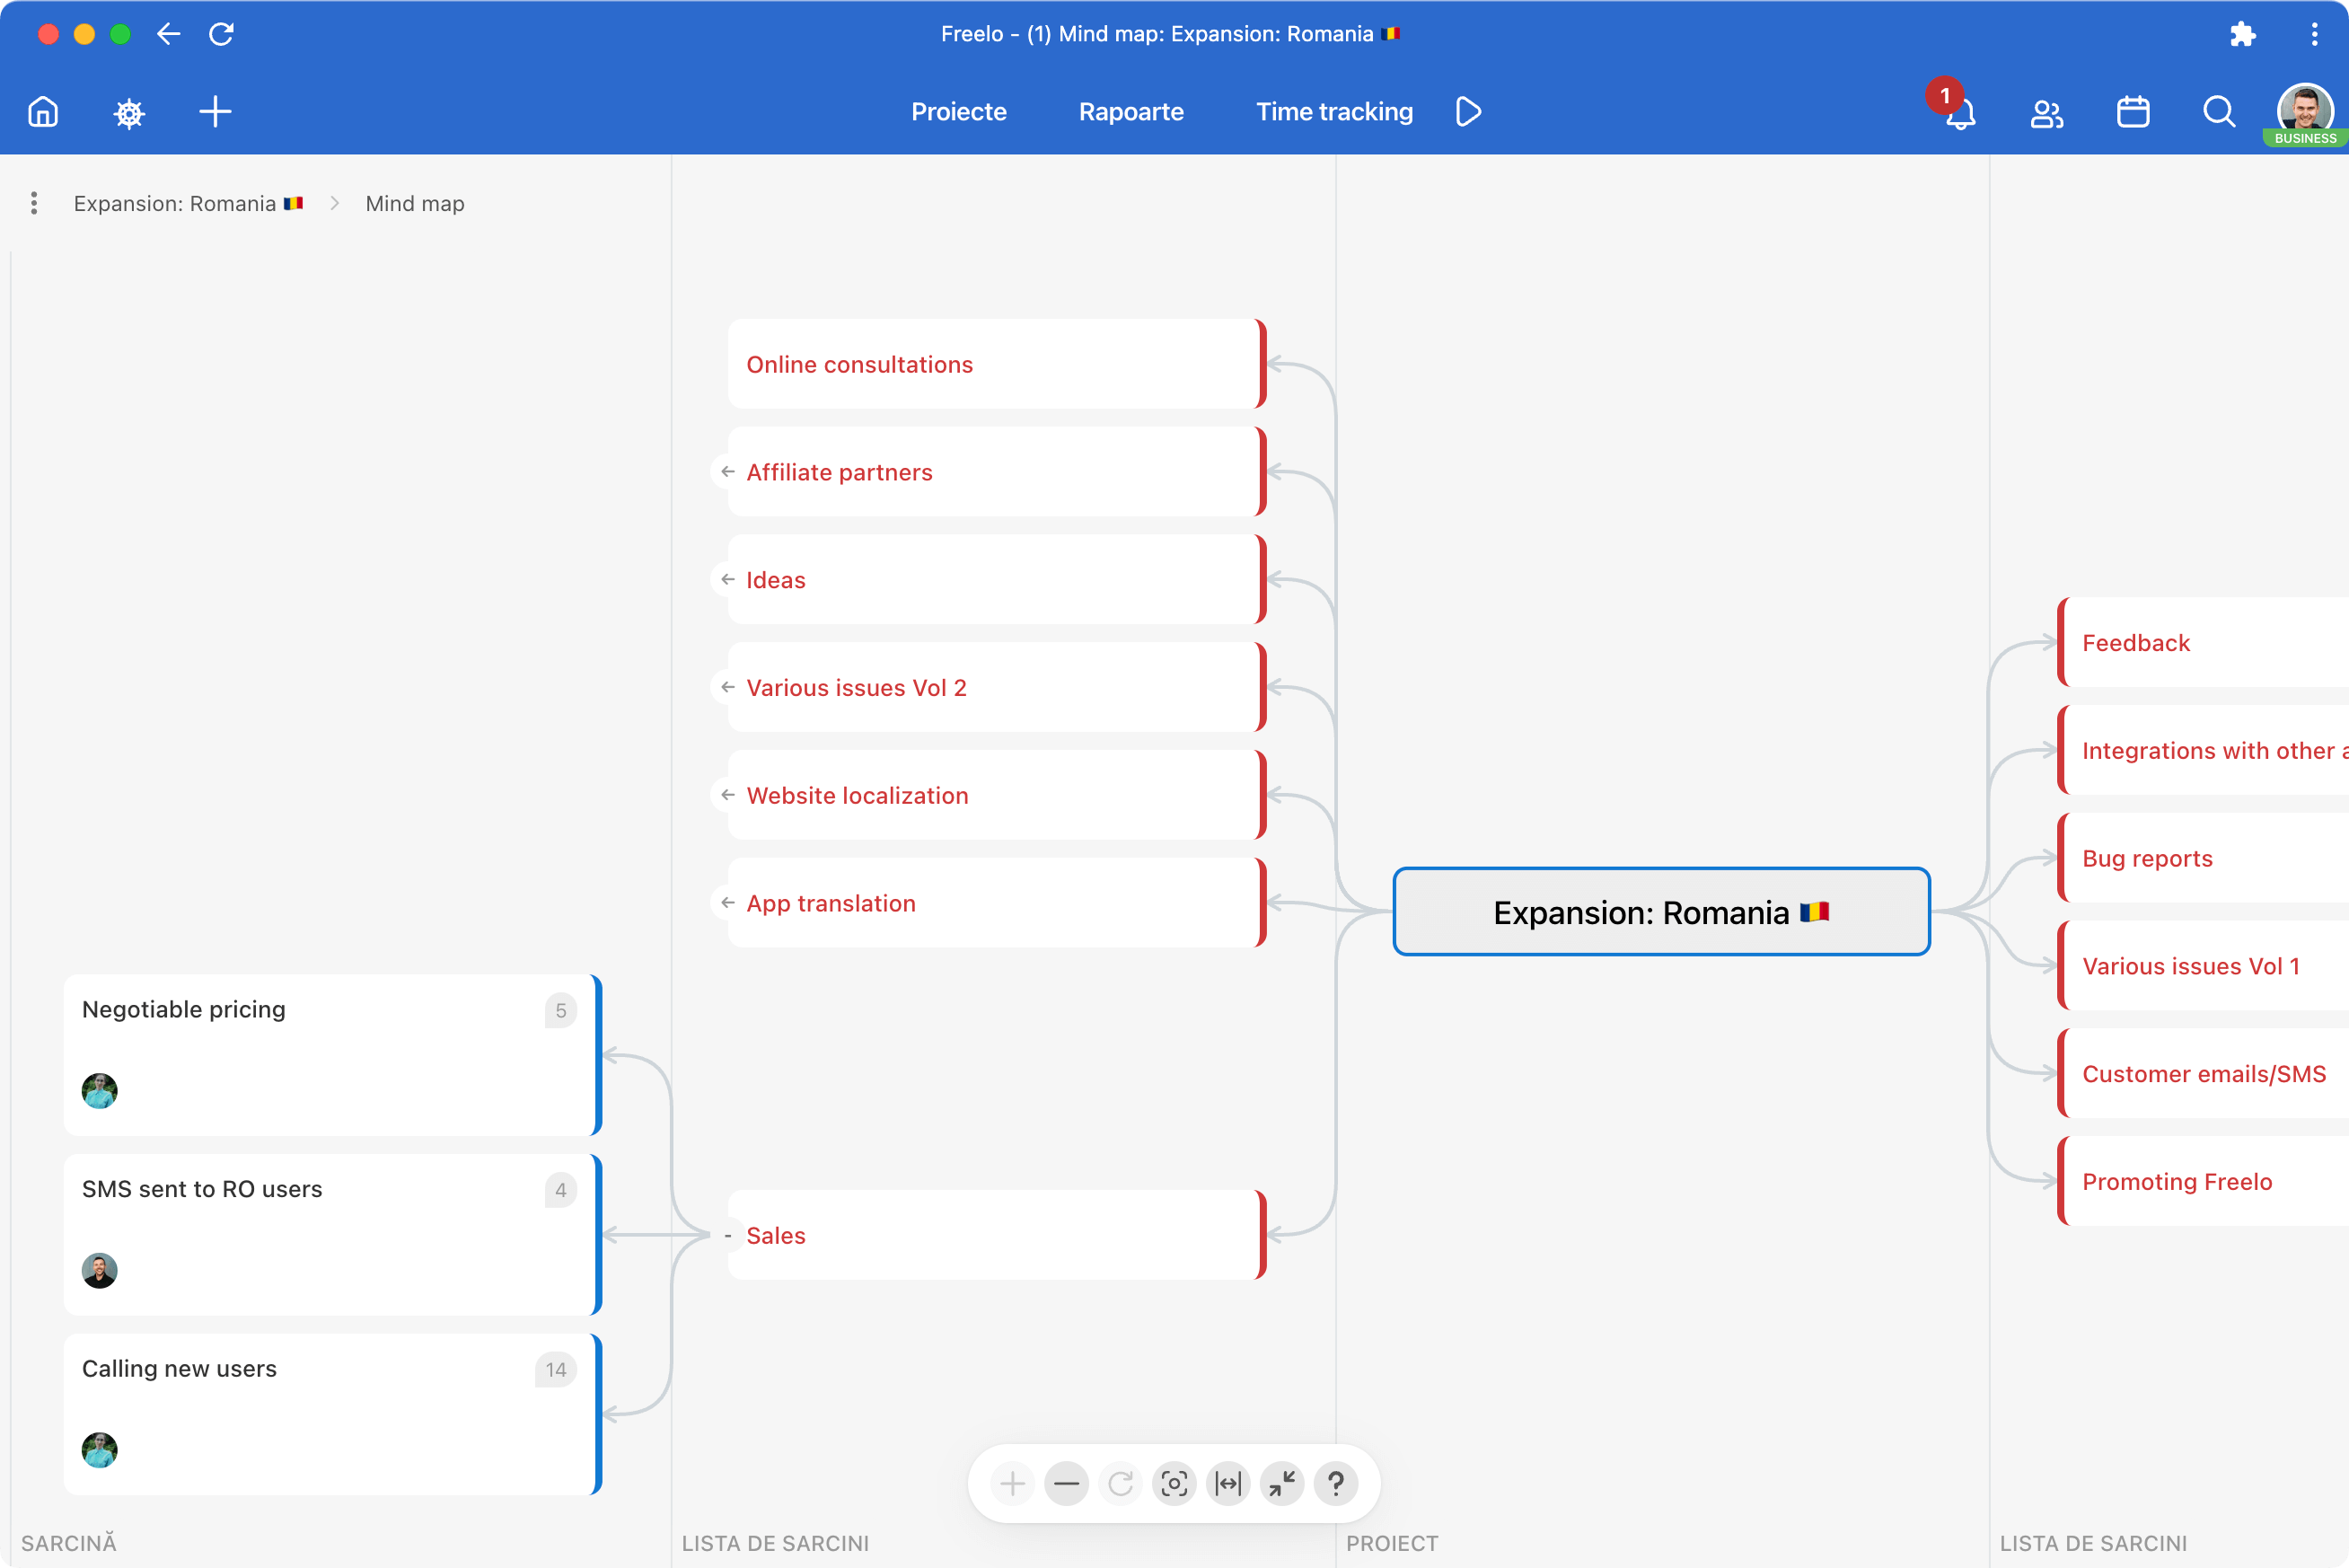This screenshot has width=2349, height=1568.
Task: Select the Customer emails/SMS node
Action: coord(2204,1074)
